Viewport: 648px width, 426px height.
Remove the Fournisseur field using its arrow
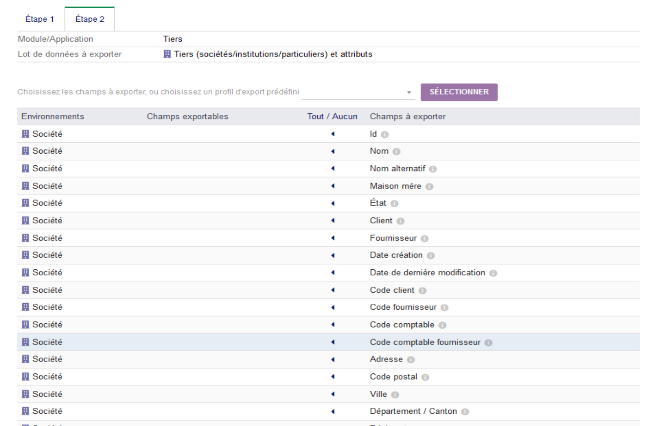(333, 238)
